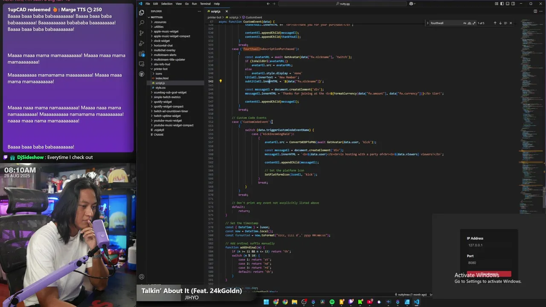Expand the apple-music-widget folder
The image size is (546, 307).
pyautogui.click(x=151, y=32)
